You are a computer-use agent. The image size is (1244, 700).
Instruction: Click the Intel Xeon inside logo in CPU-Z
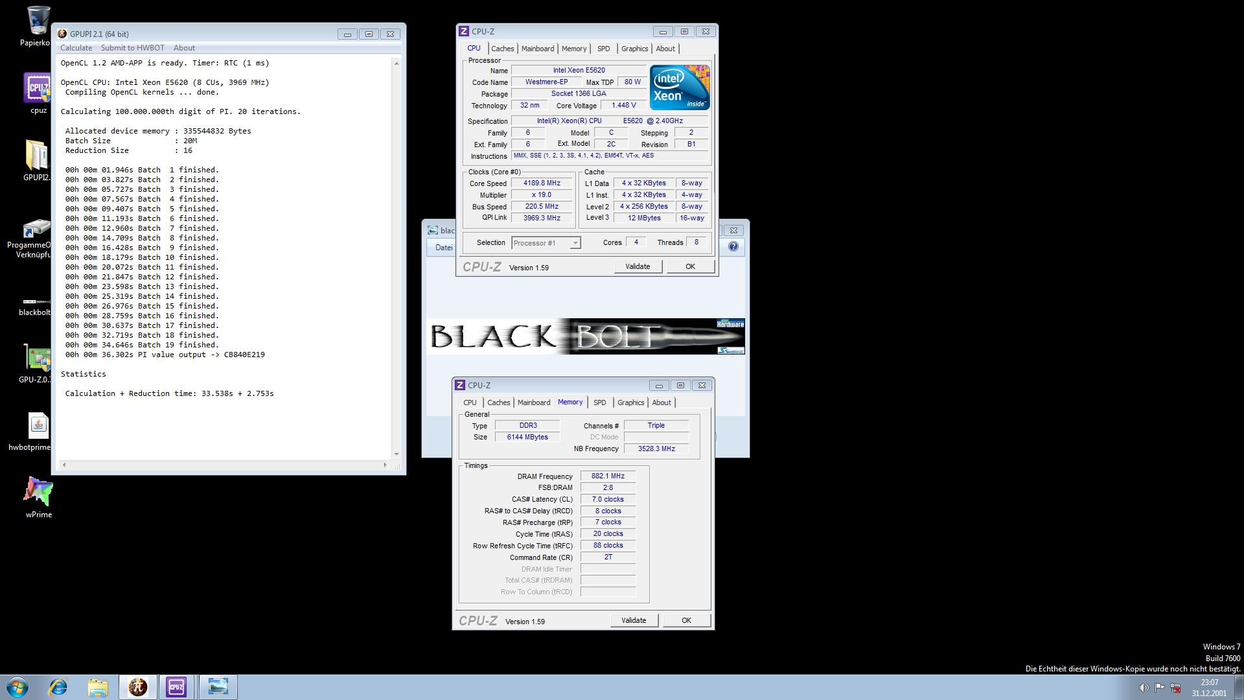point(680,87)
